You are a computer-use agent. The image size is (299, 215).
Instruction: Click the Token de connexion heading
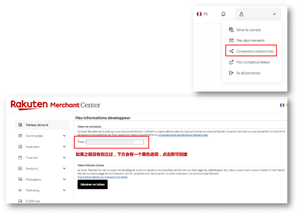89,127
